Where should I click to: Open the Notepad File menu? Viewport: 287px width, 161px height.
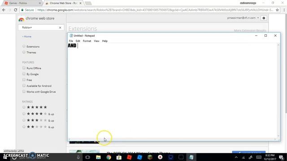pos(71,41)
